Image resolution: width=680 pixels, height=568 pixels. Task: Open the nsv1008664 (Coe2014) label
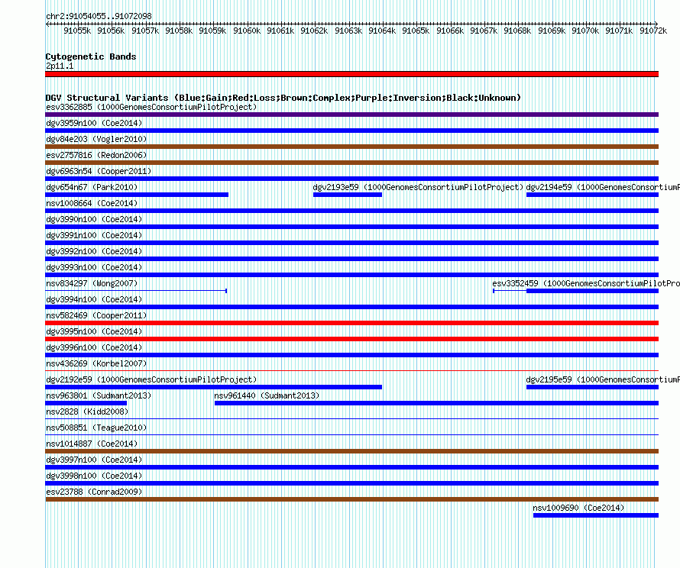[x=92, y=203]
